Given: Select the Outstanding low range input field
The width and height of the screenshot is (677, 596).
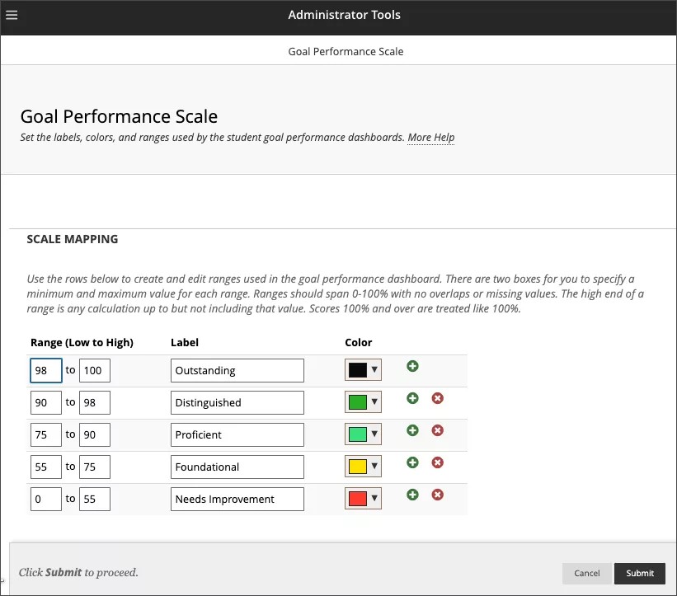Looking at the screenshot, I should (x=45, y=370).
